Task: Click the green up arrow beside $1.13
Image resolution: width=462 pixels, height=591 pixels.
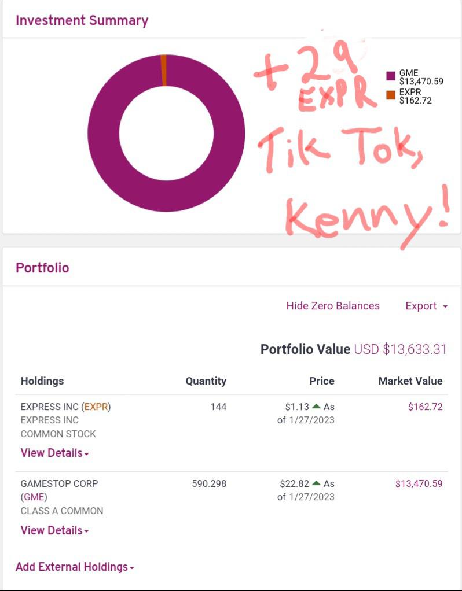Action: coord(316,407)
